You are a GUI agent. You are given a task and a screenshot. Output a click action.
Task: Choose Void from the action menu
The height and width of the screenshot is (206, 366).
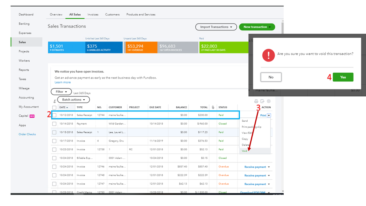(x=244, y=151)
